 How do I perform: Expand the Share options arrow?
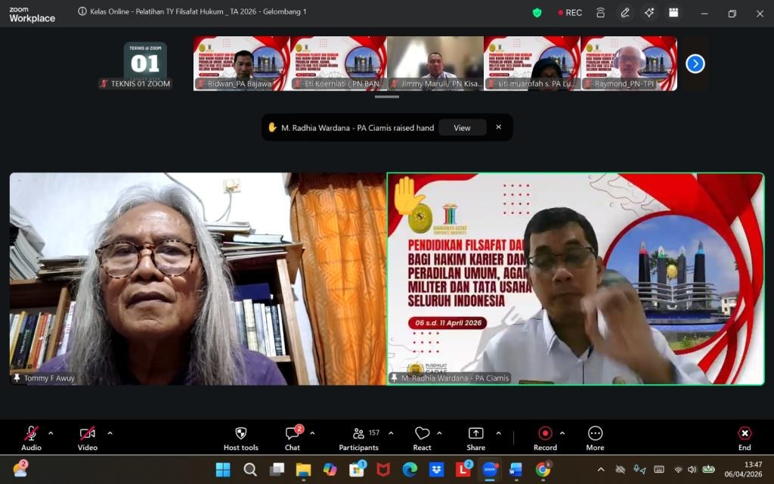[x=498, y=433]
